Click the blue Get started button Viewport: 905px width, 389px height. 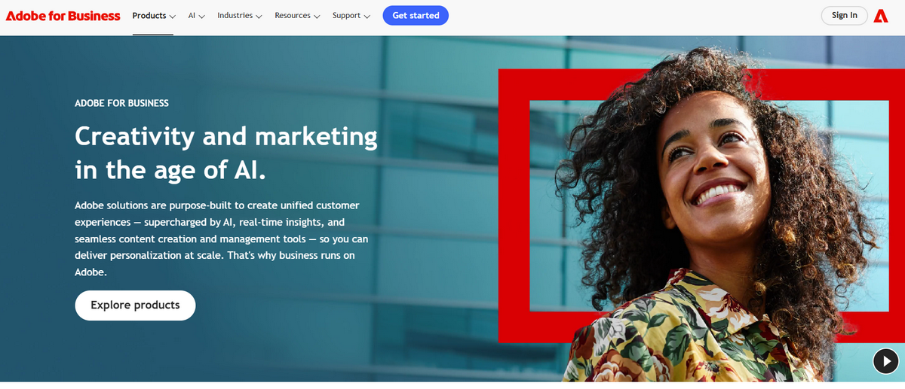[416, 16]
